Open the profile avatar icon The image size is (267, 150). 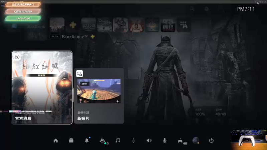pos(196,140)
